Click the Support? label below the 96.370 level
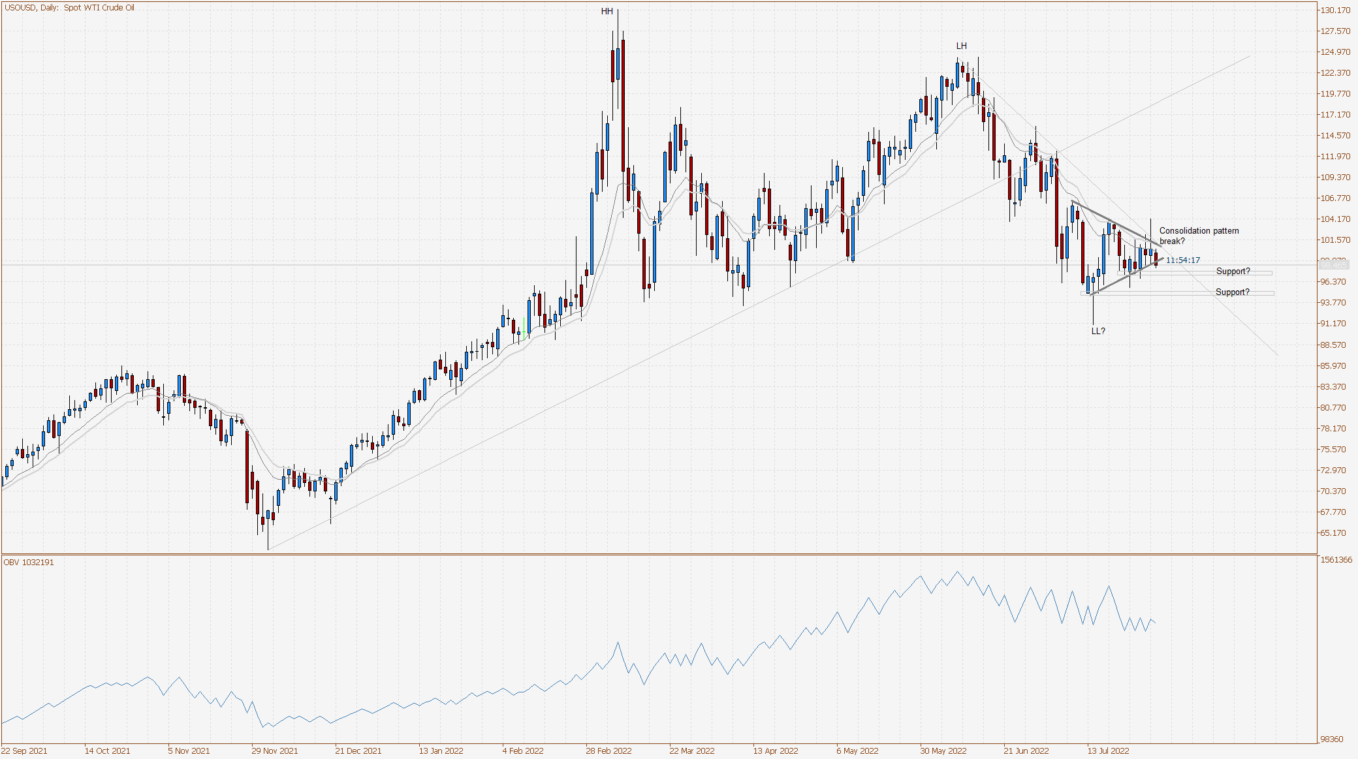The image size is (1358, 759). [x=1232, y=292]
